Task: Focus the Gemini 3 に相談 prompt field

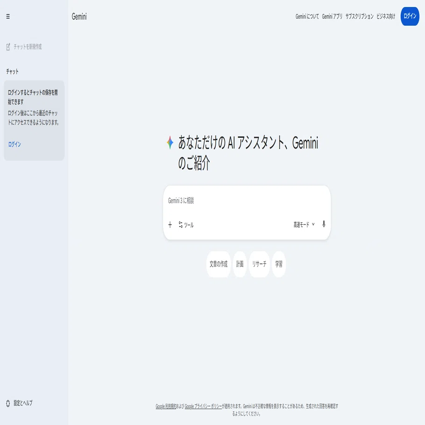Action: coord(247,201)
